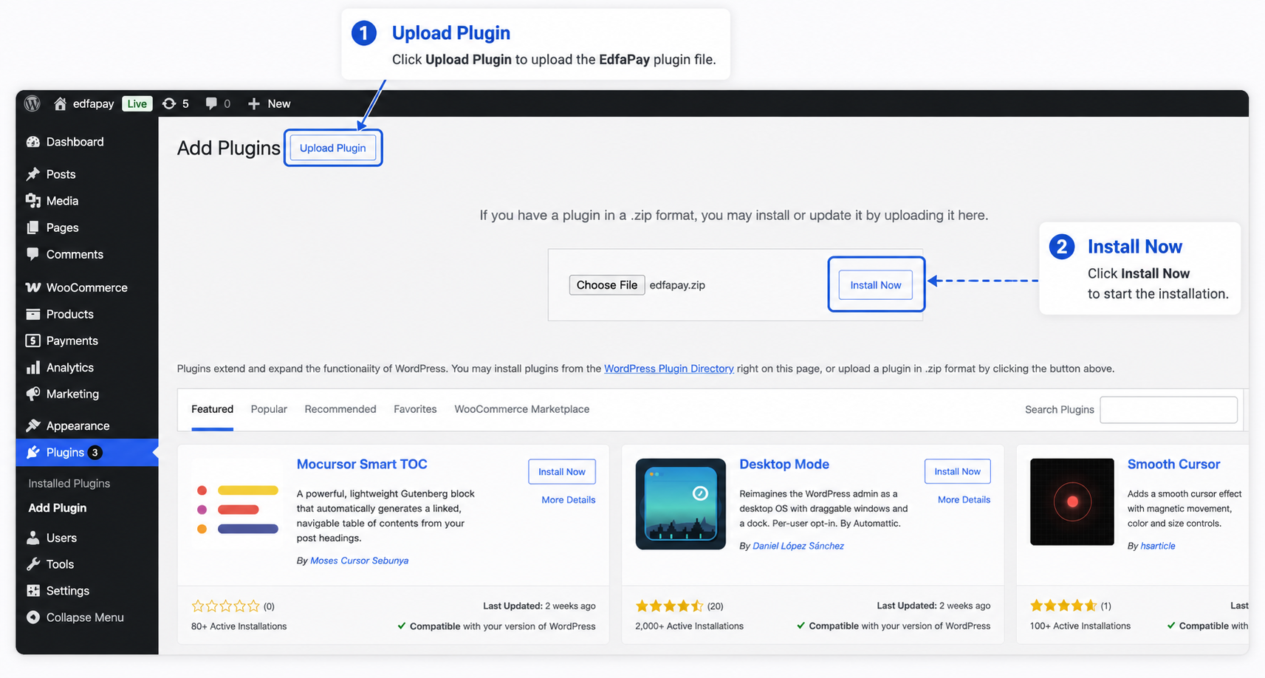Click the Media library icon
Viewport: 1265px width, 678px height.
(x=33, y=201)
